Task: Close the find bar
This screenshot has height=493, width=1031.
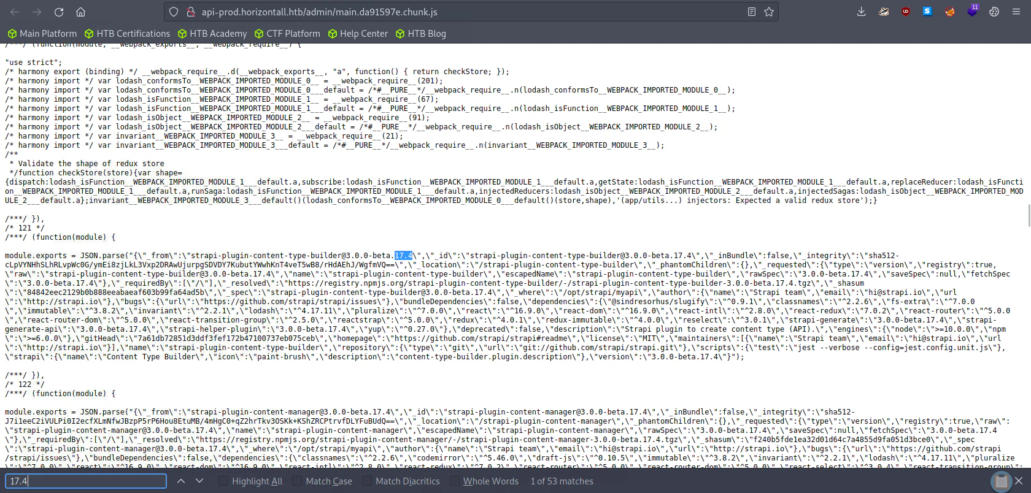Action: click(x=1019, y=481)
